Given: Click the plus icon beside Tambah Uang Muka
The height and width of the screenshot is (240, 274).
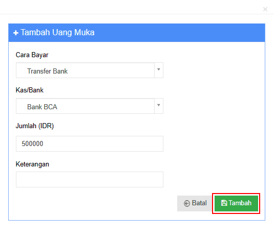Looking at the screenshot, I should (x=16, y=33).
